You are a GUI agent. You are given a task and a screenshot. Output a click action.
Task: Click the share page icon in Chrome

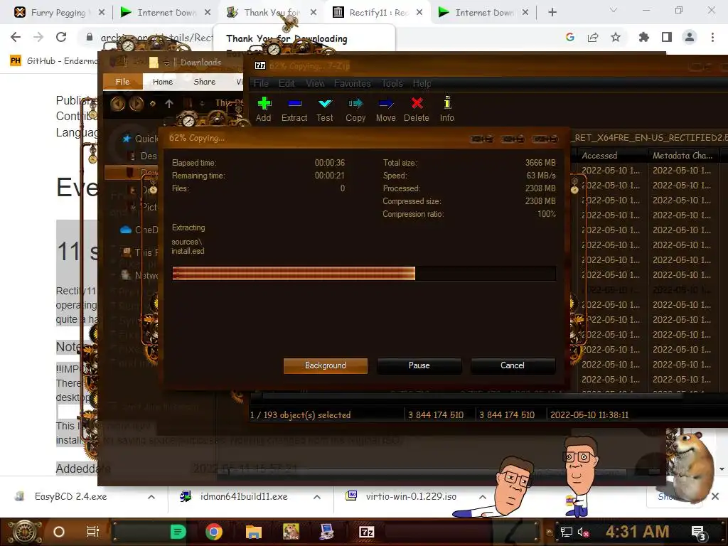pos(593,37)
